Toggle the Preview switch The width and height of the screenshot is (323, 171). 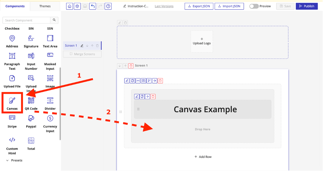tap(254, 6)
